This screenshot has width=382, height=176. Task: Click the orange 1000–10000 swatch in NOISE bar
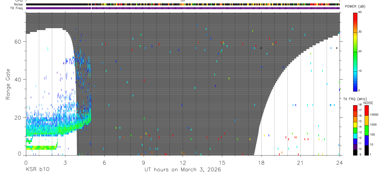click(367, 120)
